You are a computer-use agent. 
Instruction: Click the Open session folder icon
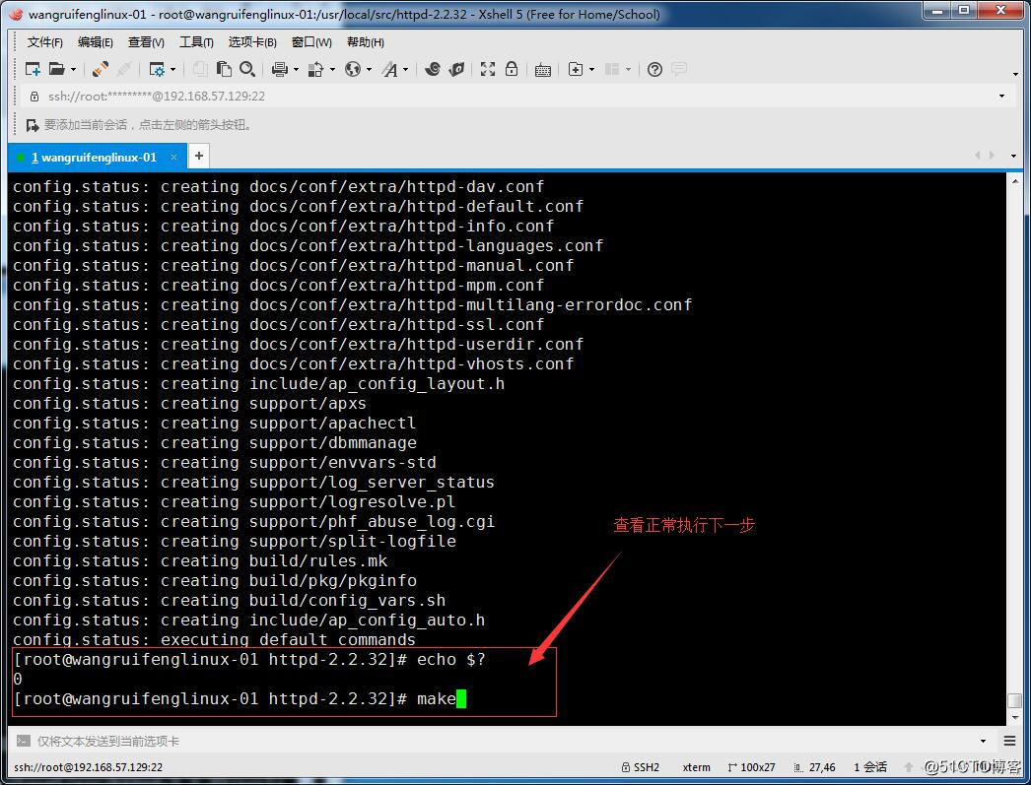point(58,69)
